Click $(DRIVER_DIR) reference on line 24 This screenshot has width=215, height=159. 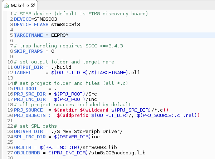tap(73, 137)
